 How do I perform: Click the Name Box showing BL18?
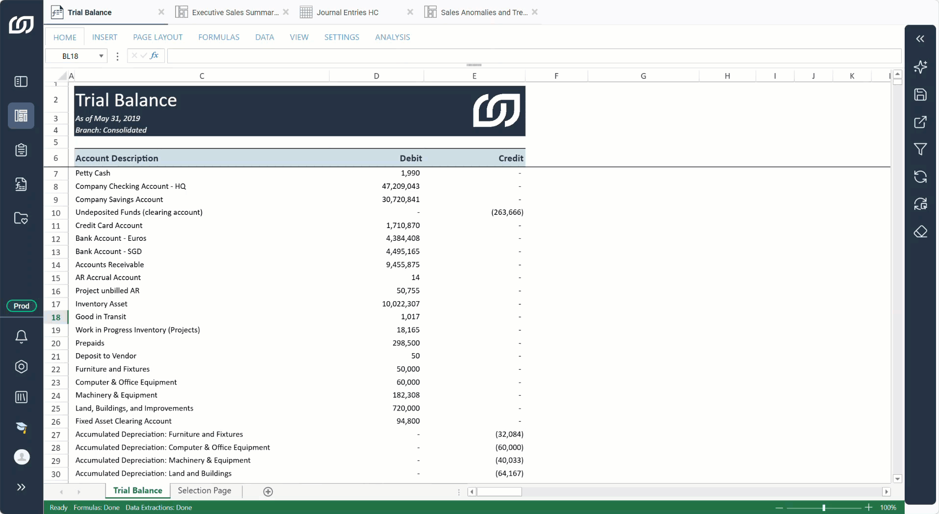tap(71, 56)
